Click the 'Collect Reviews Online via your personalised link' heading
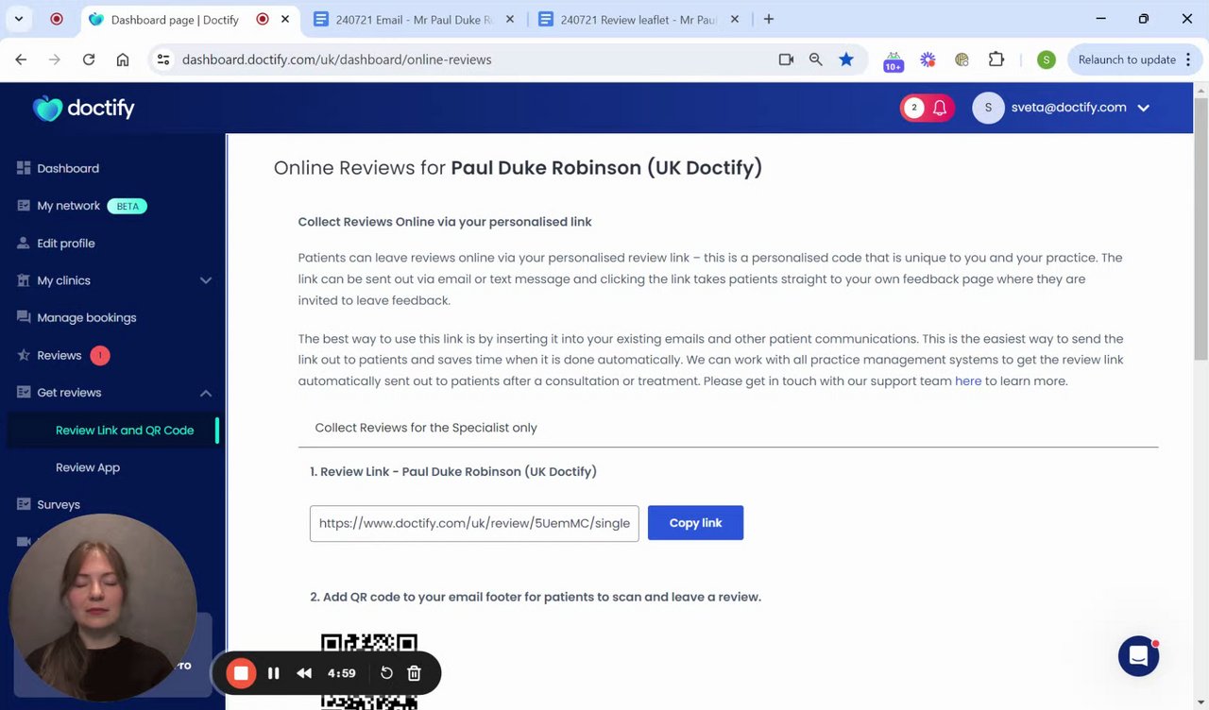 pyautogui.click(x=445, y=222)
